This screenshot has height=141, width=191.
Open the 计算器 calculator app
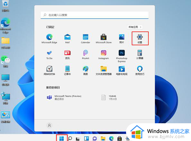(x=140, y=55)
